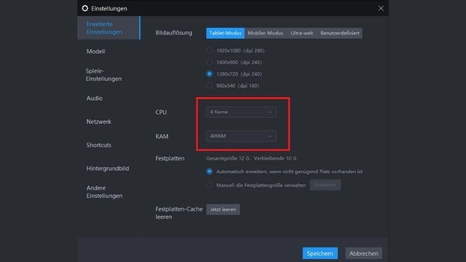The width and height of the screenshot is (466, 262).
Task: Select 1600x900 (dpi 240) resolution
Action: click(210, 62)
